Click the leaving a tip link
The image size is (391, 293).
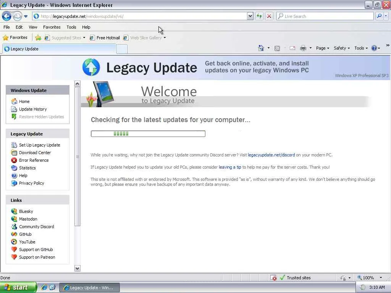point(230,167)
